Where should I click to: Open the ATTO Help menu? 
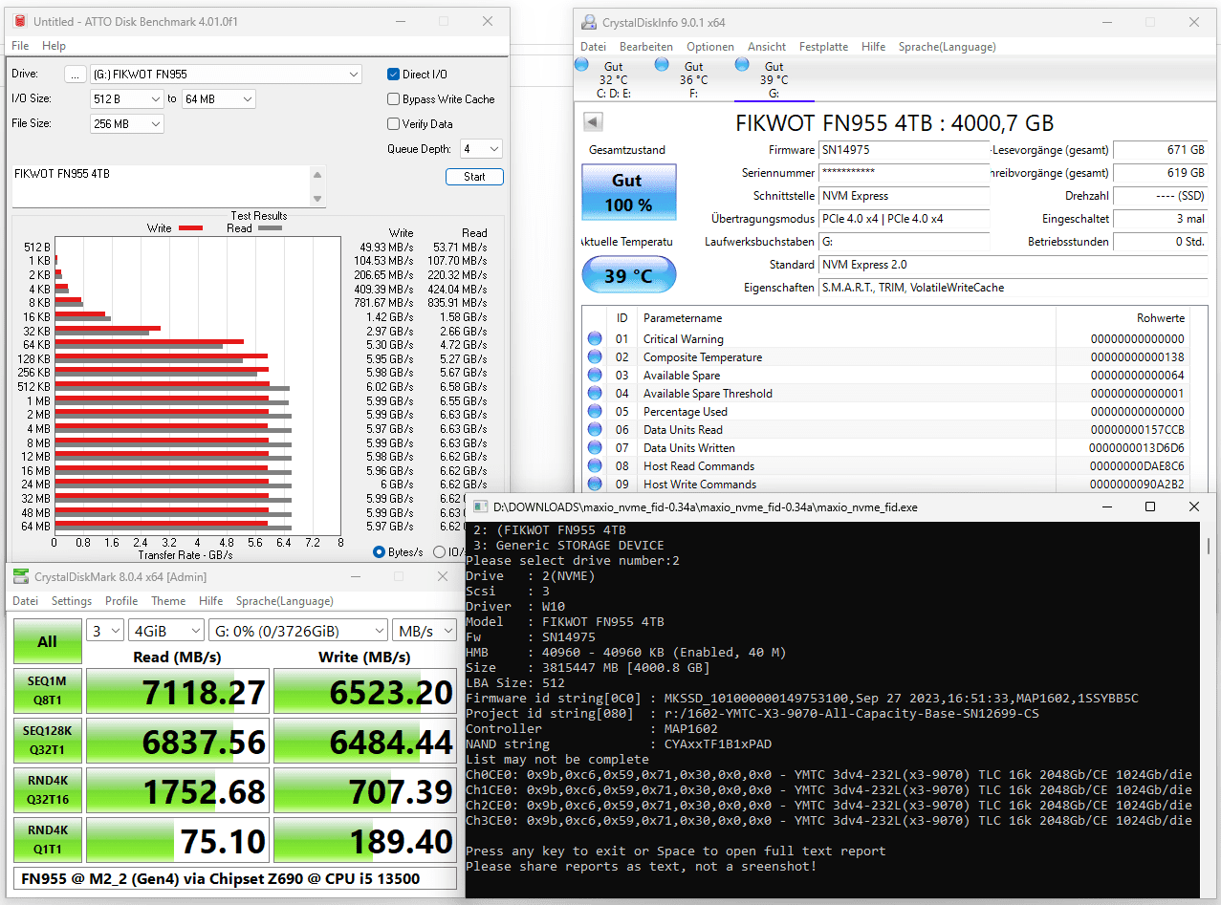[54, 46]
